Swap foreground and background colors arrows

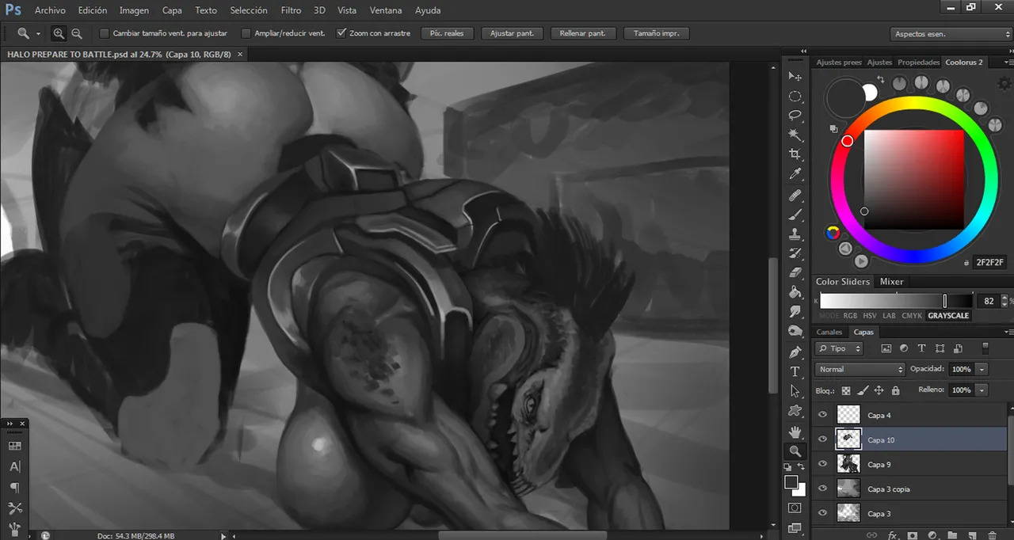(801, 469)
